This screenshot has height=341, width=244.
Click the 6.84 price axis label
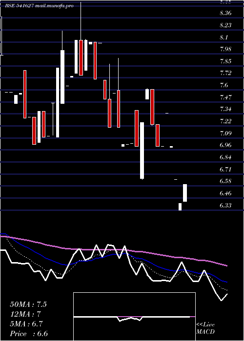click(225, 157)
